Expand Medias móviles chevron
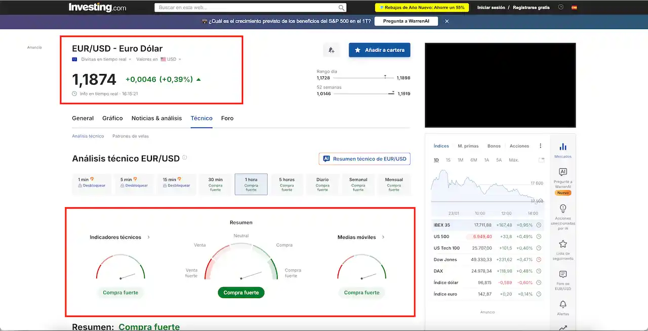This screenshot has height=331, width=648. coord(383,237)
